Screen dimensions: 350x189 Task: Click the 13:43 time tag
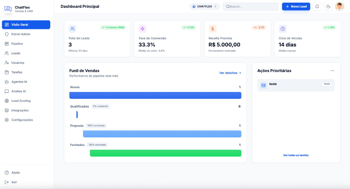pyautogui.click(x=327, y=84)
